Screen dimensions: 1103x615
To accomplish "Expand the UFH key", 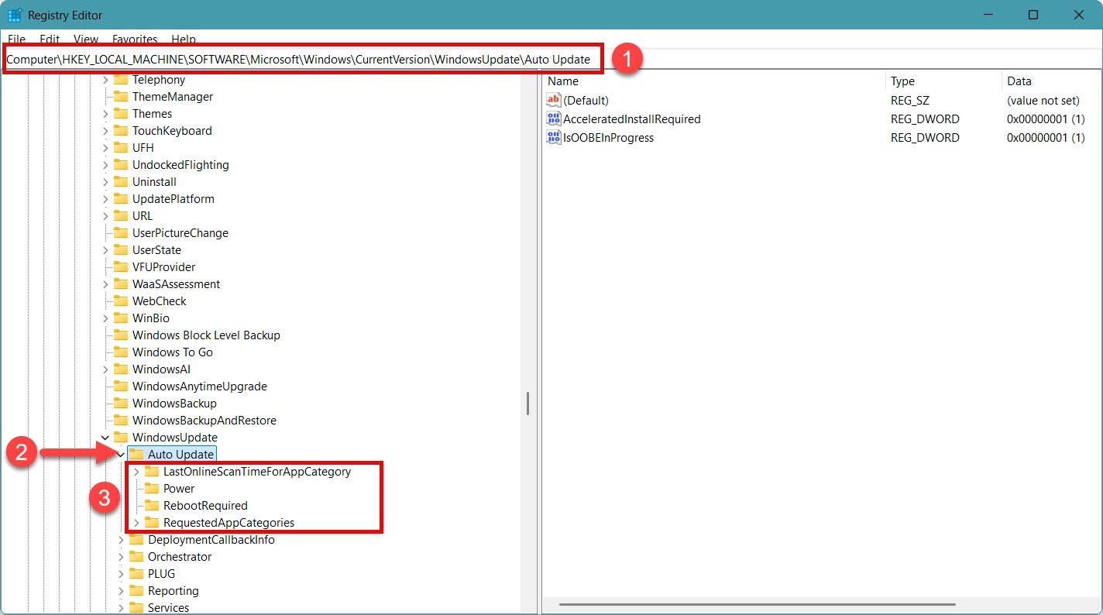I will [105, 148].
